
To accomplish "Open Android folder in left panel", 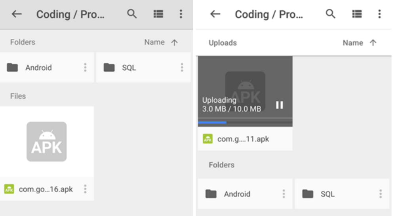I will pos(38,68).
